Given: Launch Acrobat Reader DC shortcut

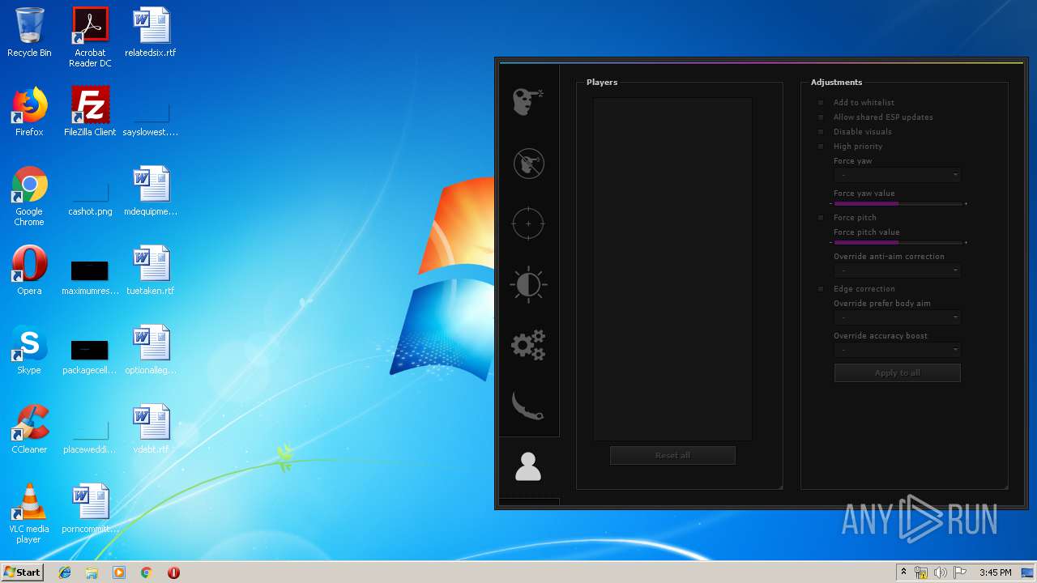Looking at the screenshot, I should (x=90, y=37).
